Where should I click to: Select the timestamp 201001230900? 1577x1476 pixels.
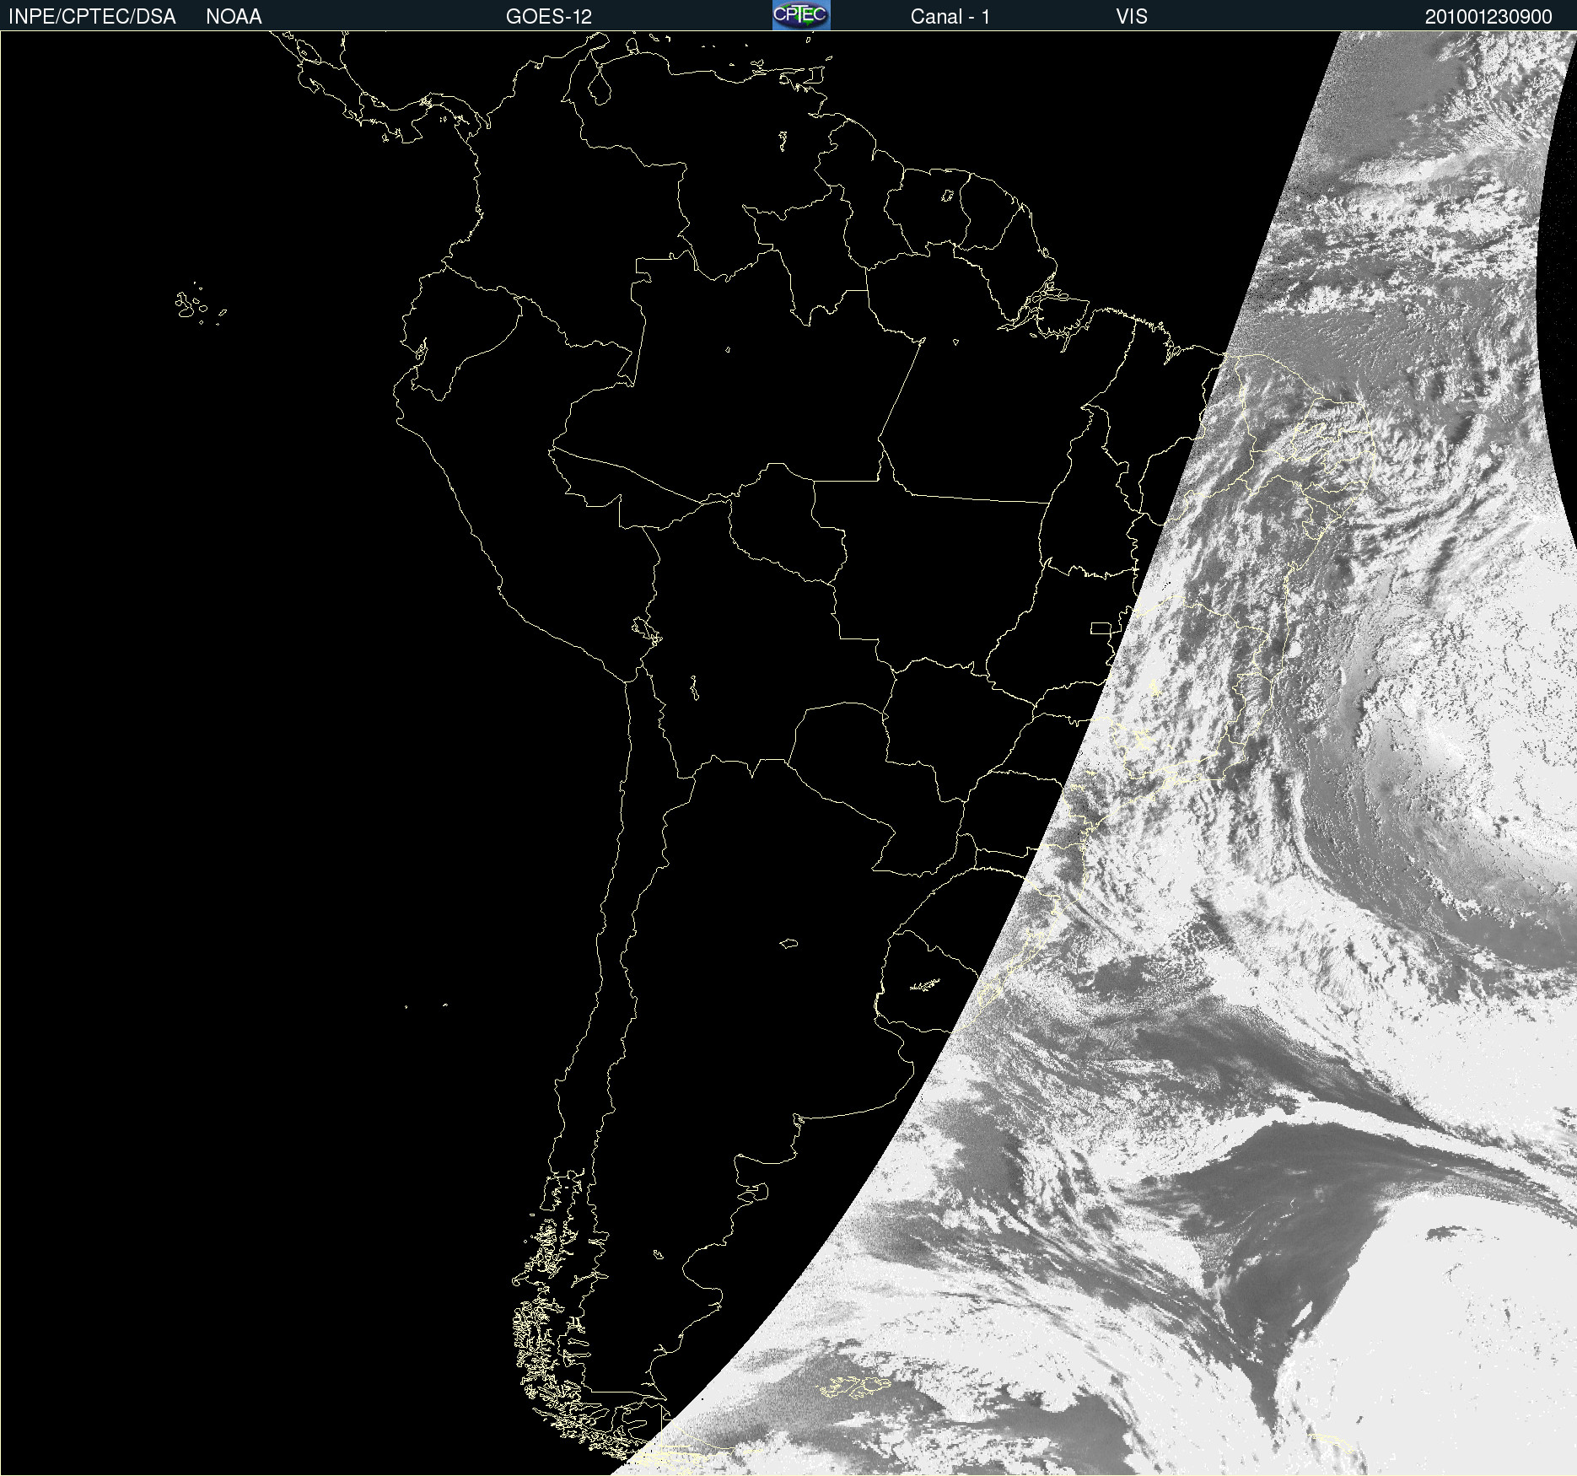(x=1488, y=17)
